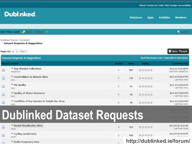Open the Members menu item
The width and height of the screenshot is (192, 144).
point(181,17)
